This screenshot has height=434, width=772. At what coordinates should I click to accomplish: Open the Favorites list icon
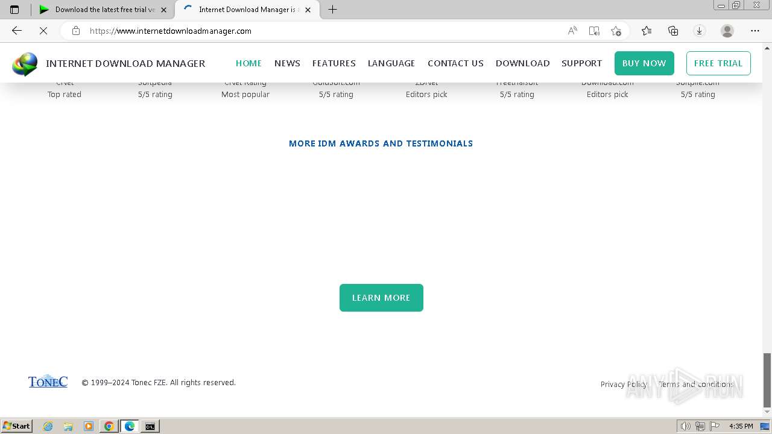tap(647, 31)
